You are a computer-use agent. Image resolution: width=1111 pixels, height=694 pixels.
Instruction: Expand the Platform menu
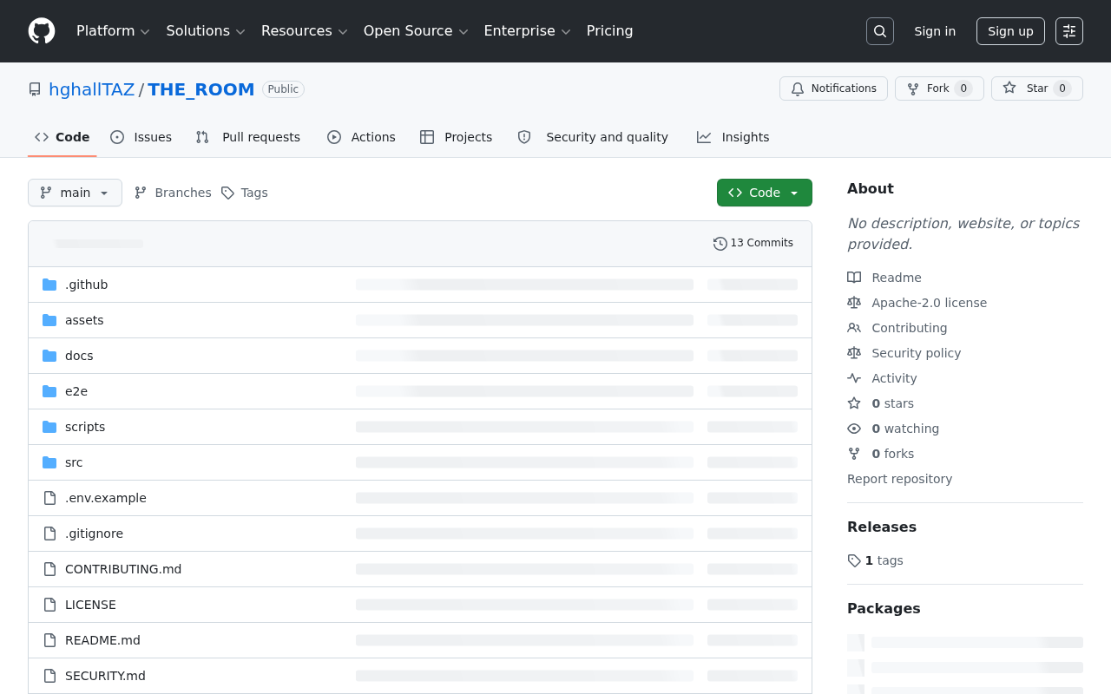click(x=113, y=31)
